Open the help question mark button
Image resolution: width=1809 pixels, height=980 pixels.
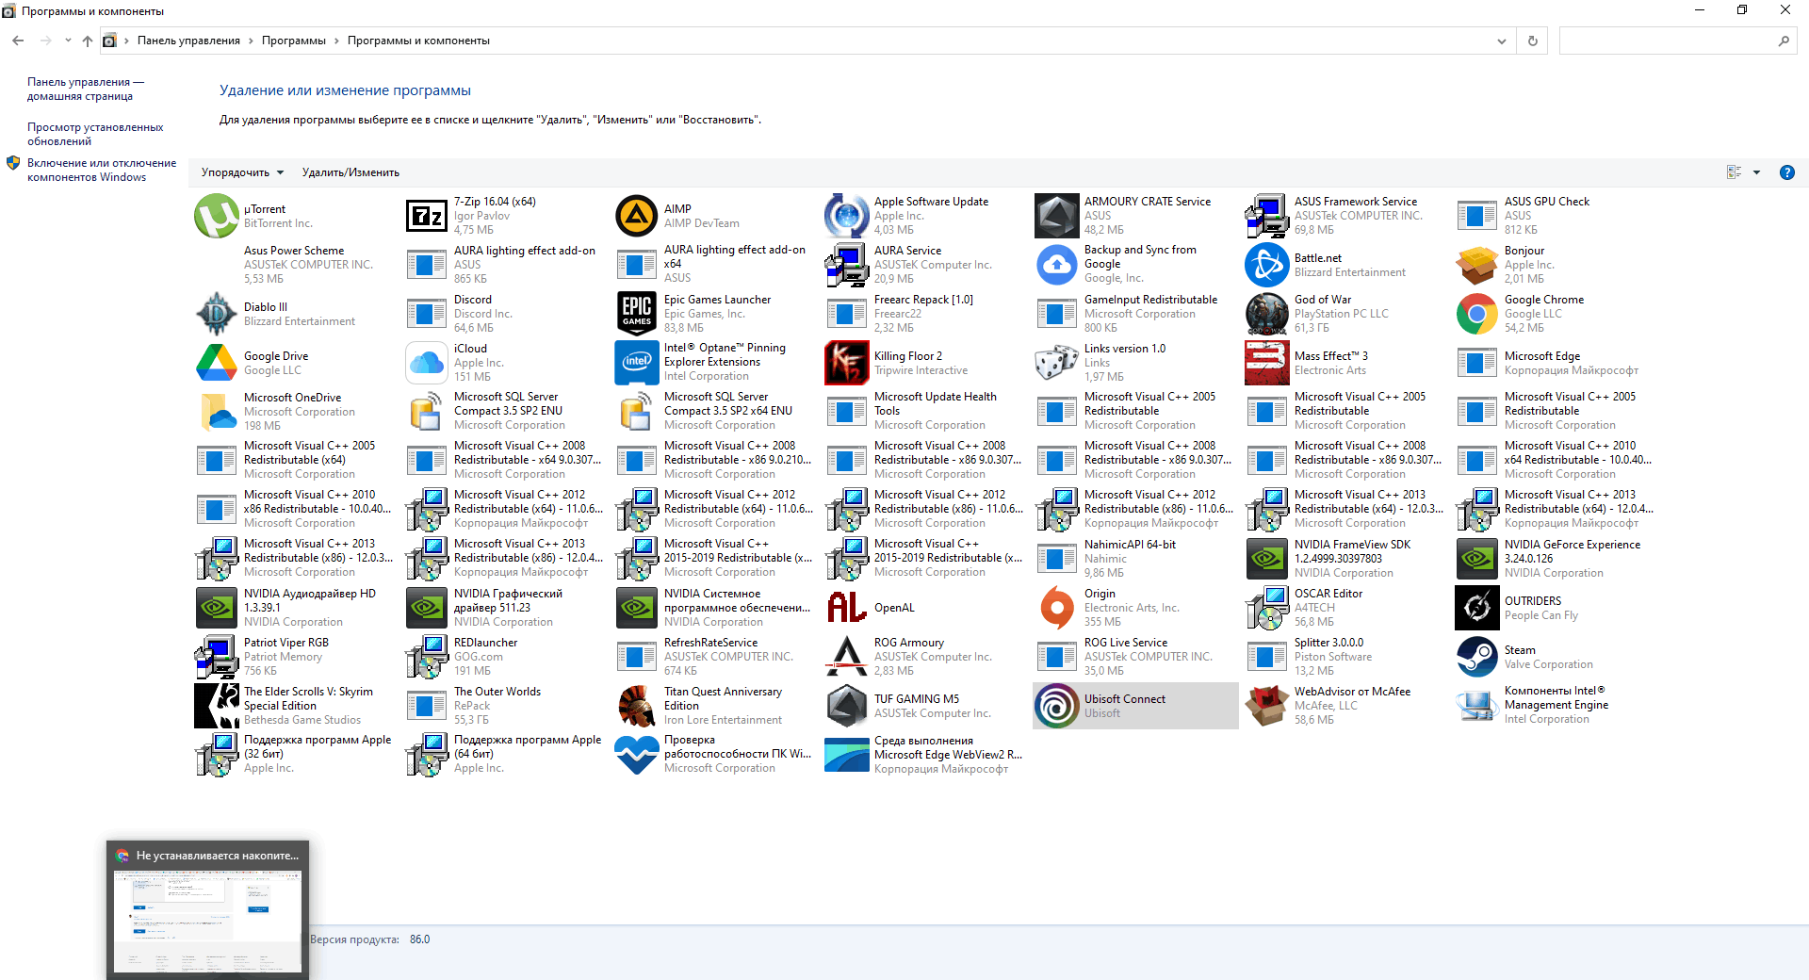coord(1787,172)
